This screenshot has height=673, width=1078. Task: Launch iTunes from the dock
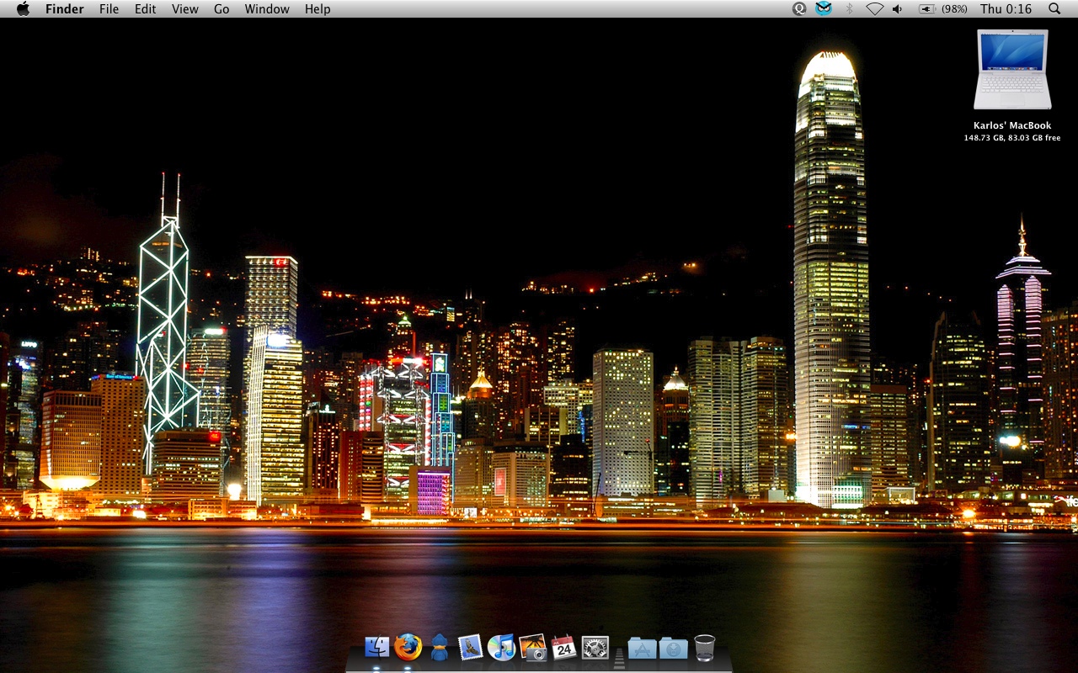[x=501, y=647]
